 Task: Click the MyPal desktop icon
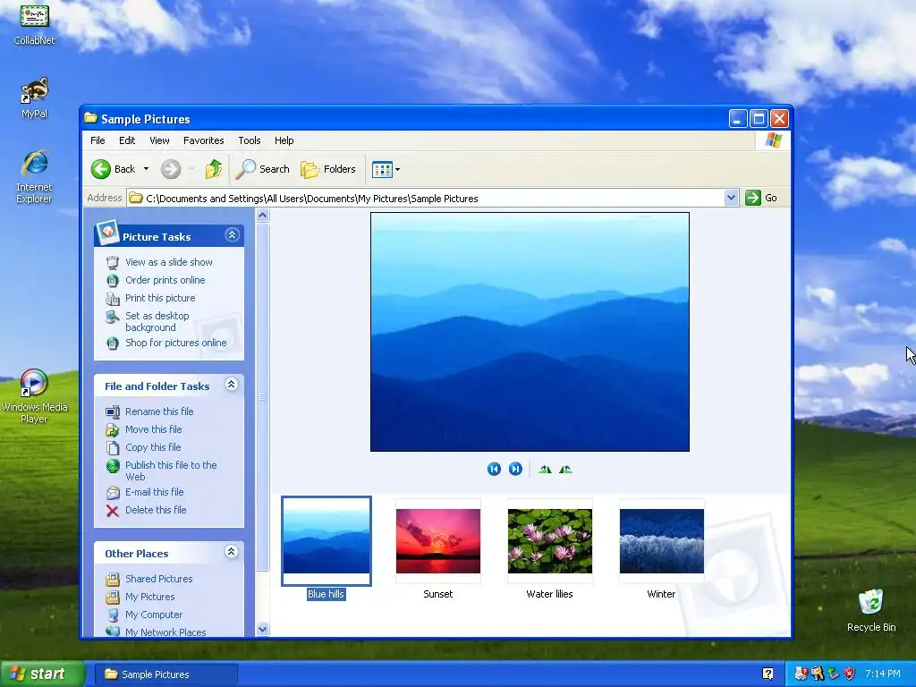(35, 98)
